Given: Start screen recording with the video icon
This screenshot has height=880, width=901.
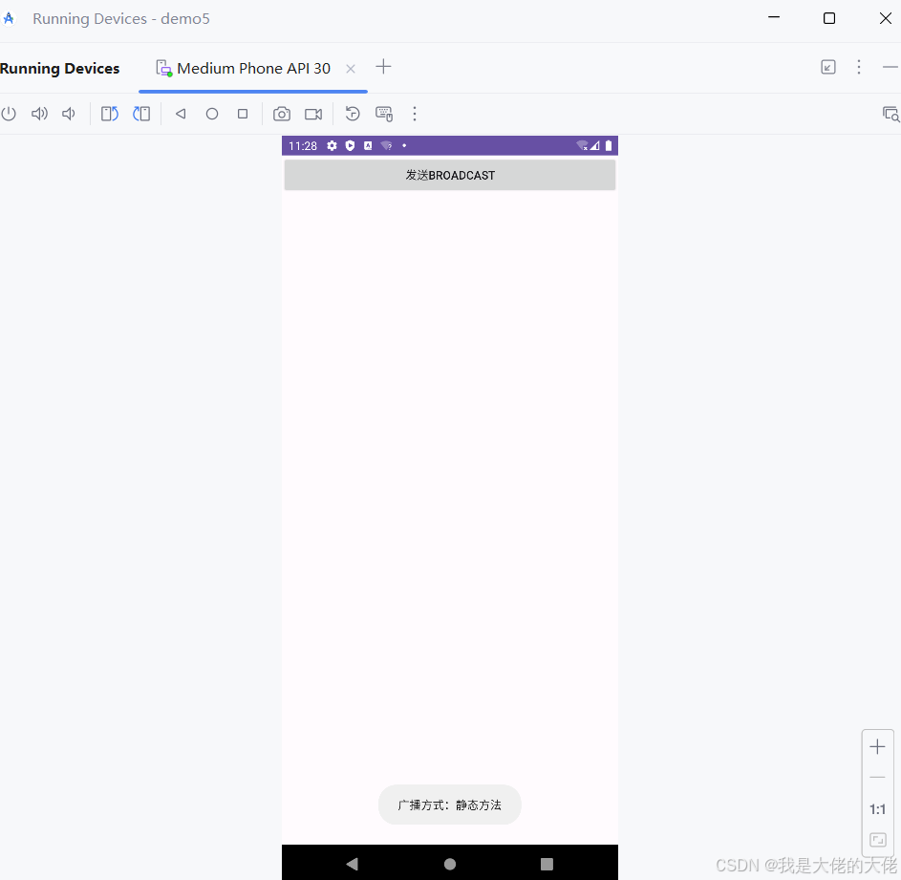Looking at the screenshot, I should click(x=313, y=115).
